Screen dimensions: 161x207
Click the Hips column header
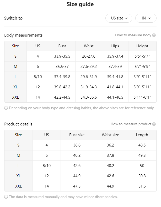(x=115, y=46)
